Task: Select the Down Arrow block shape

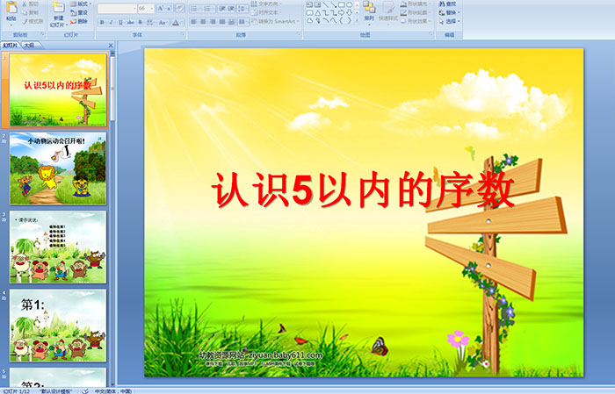Action: coord(349,12)
